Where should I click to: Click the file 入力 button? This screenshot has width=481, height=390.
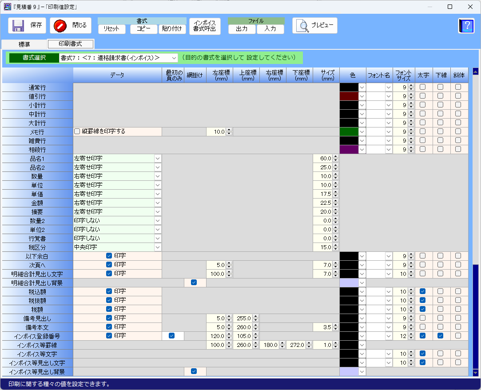(270, 29)
